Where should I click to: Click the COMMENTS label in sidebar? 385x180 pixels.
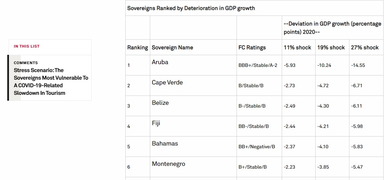tap(26, 63)
